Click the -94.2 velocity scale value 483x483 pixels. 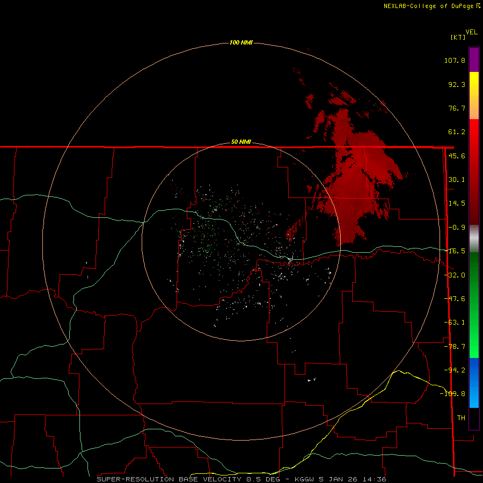455,370
